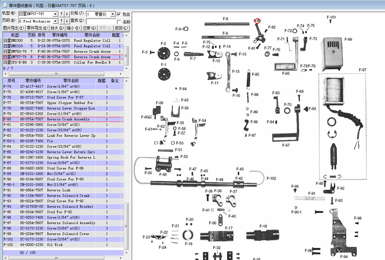Select the F-85 Reverse Lever Return Spring row
This screenshot has width=385, height=260.
point(63,152)
